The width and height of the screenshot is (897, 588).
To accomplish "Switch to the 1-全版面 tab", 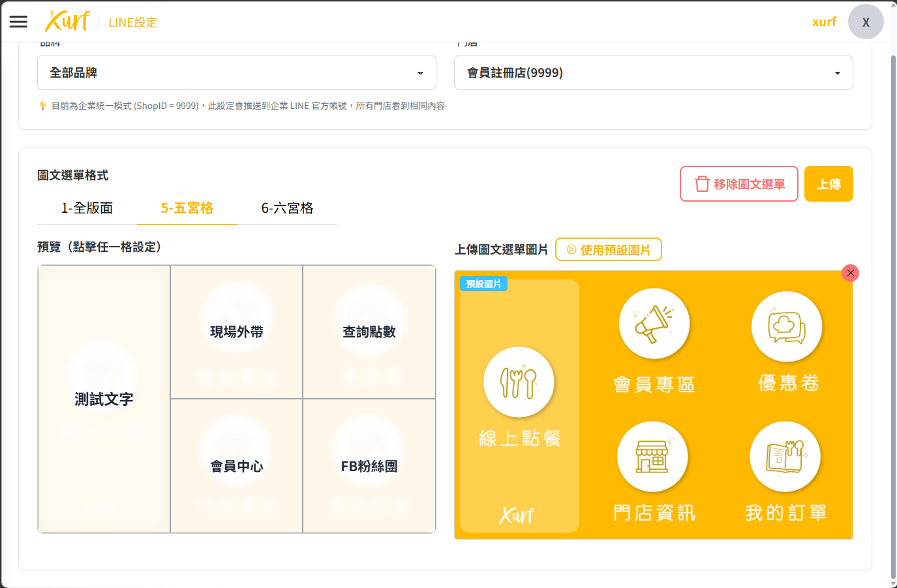I will [x=87, y=208].
